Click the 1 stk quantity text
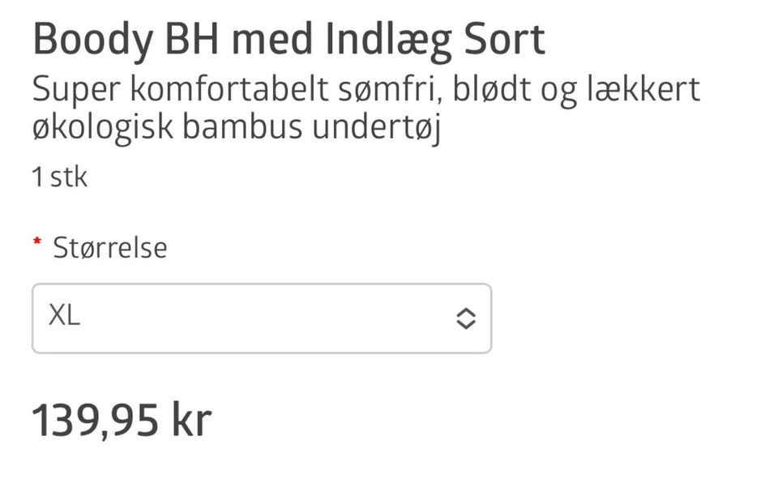 tap(59, 177)
